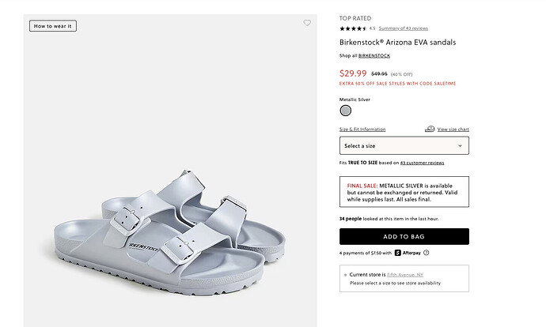Click the Final Sale notice box
The height and width of the screenshot is (327, 546).
(x=404, y=192)
